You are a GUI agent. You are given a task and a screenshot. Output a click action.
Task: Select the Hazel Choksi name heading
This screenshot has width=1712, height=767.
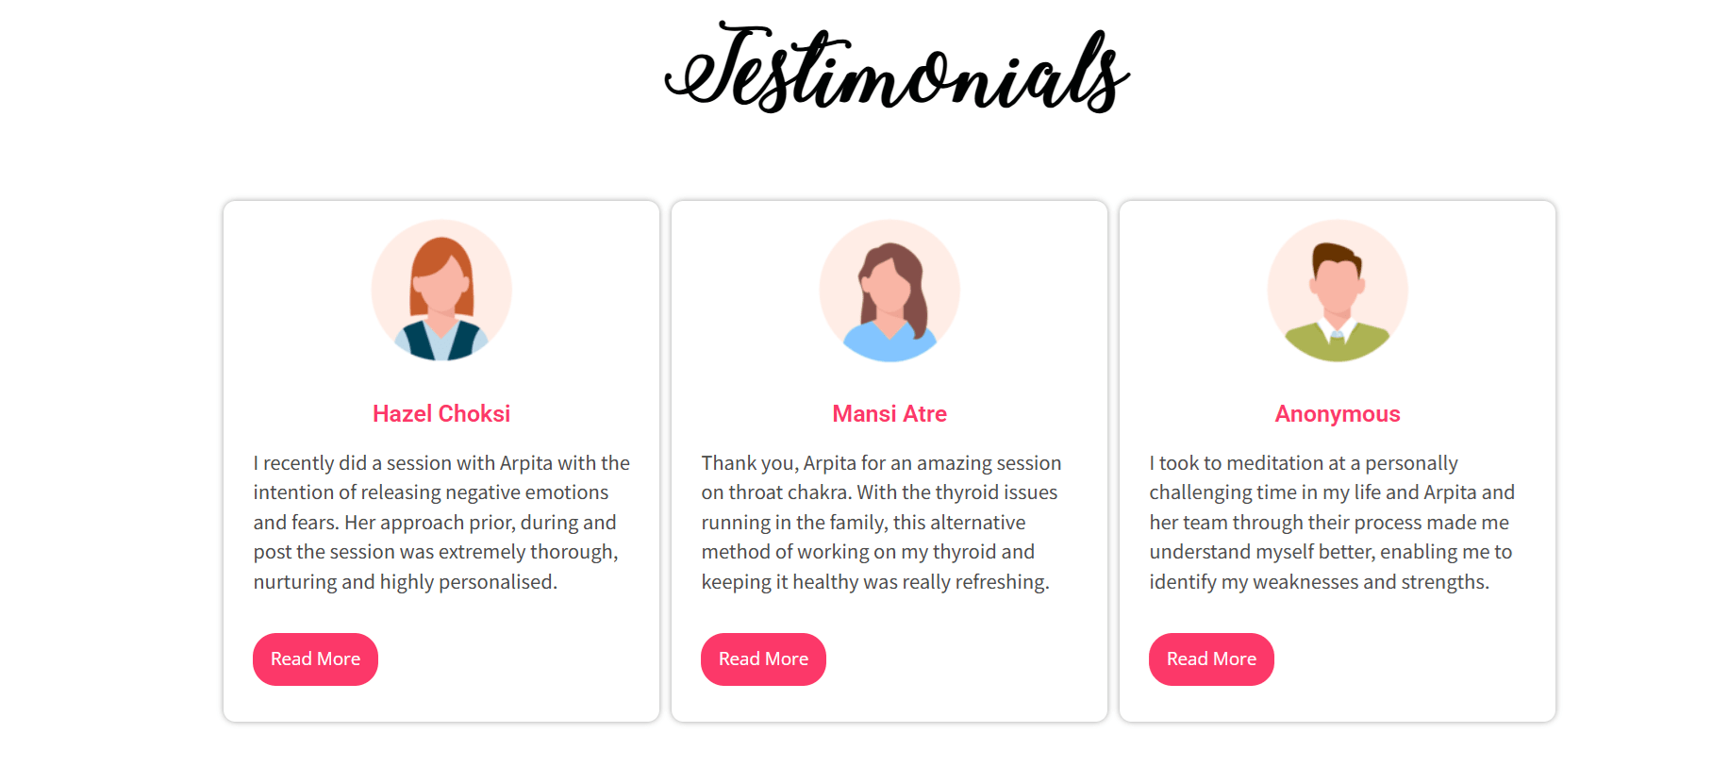coord(441,414)
